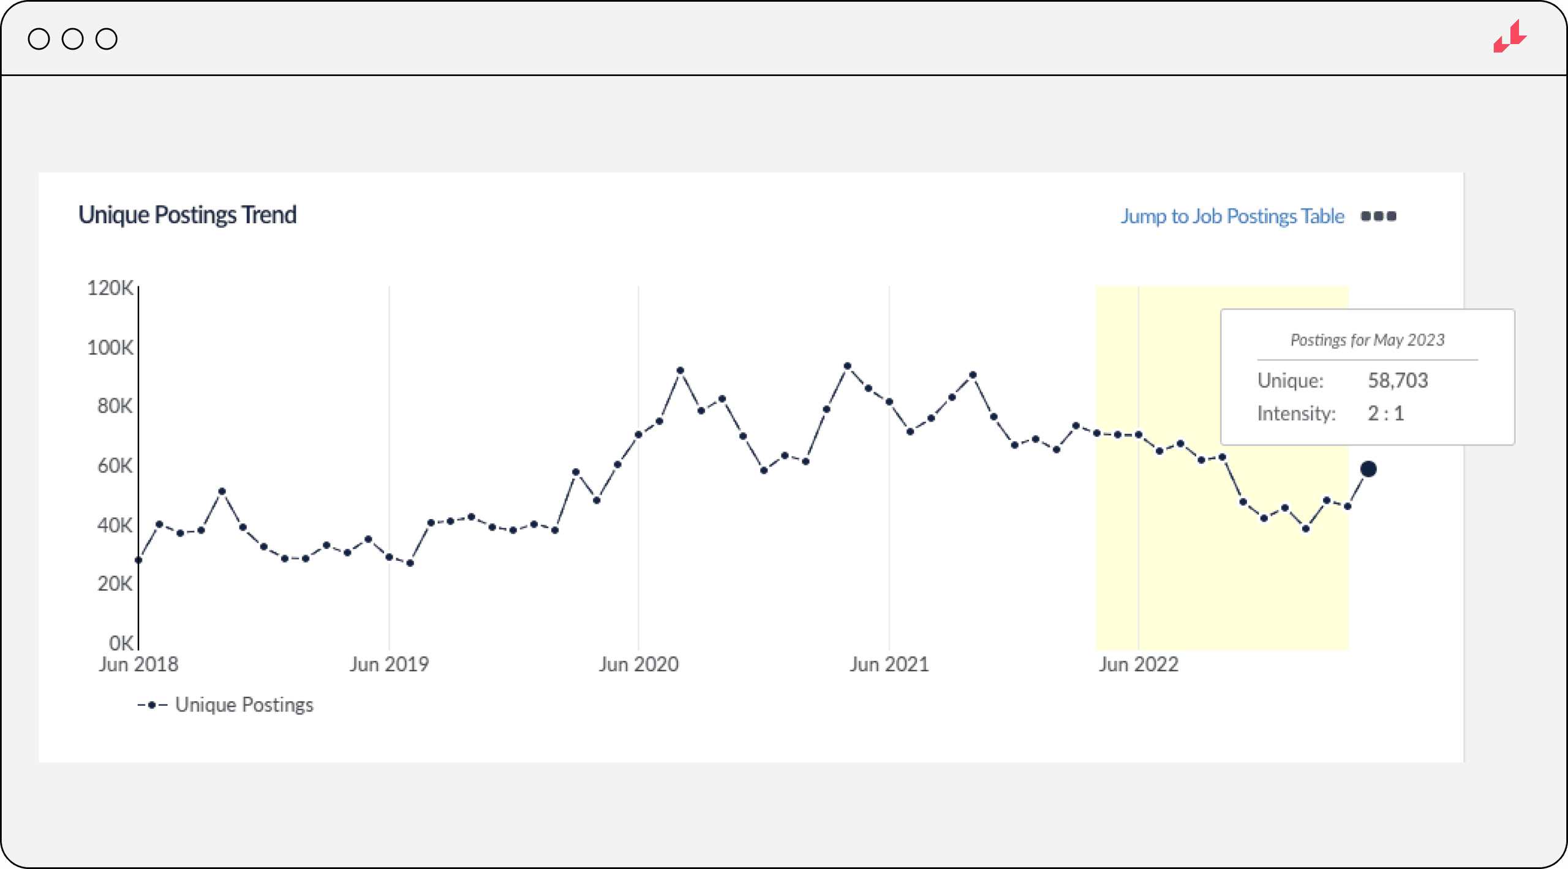
Task: Select the Unique Postings Trend title
Action: tap(187, 214)
